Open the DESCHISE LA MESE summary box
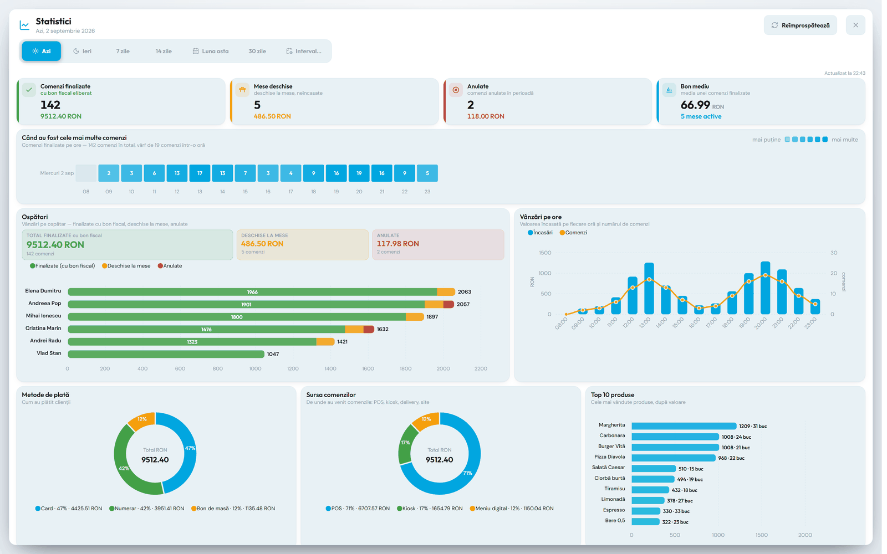 pyautogui.click(x=303, y=245)
